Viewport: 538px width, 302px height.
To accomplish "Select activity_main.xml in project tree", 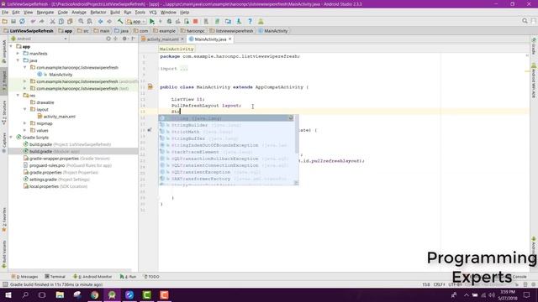I will [60, 117].
